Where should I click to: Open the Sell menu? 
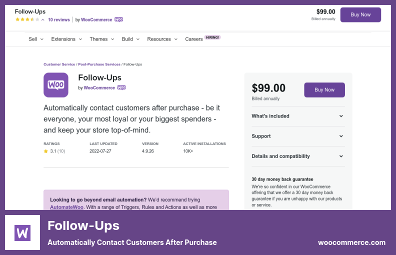36,39
